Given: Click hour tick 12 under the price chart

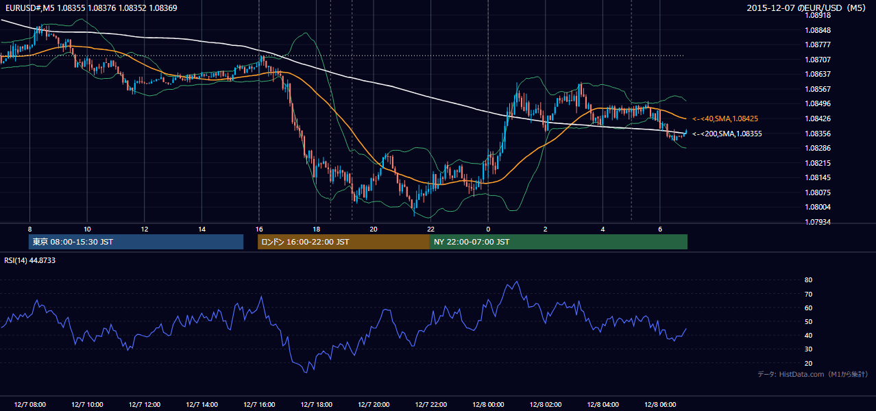Looking at the screenshot, I should [144, 229].
